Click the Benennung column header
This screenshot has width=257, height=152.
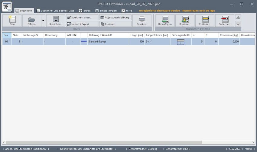pos(55,35)
